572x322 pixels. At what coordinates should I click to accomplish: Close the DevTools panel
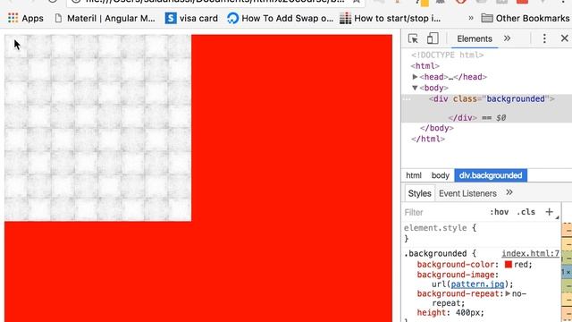(x=564, y=38)
